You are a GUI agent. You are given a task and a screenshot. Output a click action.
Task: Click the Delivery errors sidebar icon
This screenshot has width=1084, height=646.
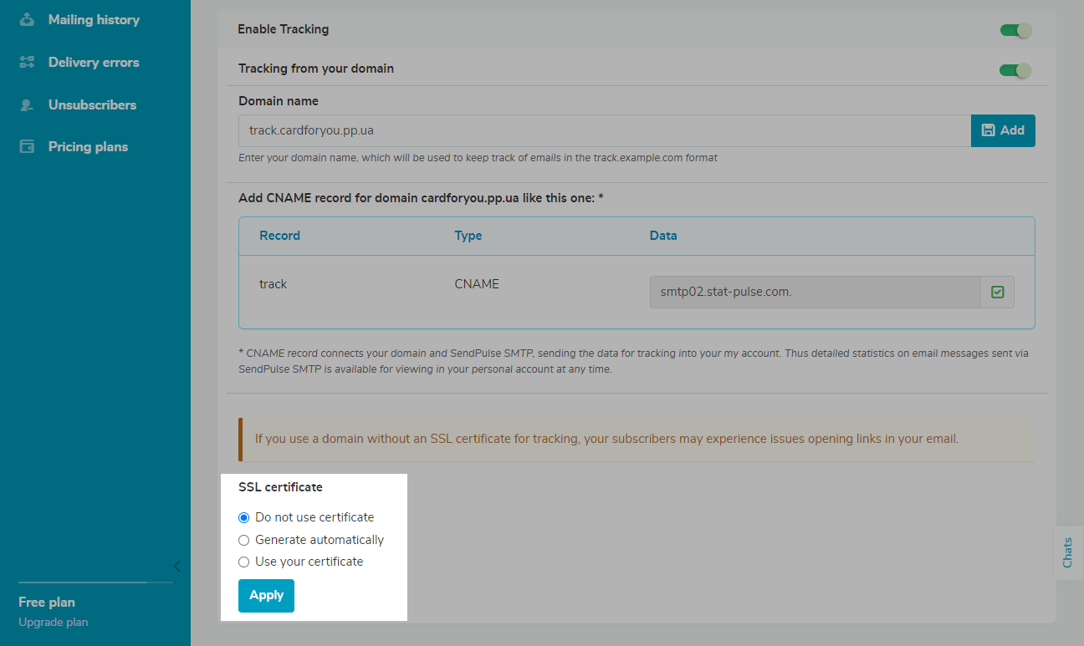[28, 63]
